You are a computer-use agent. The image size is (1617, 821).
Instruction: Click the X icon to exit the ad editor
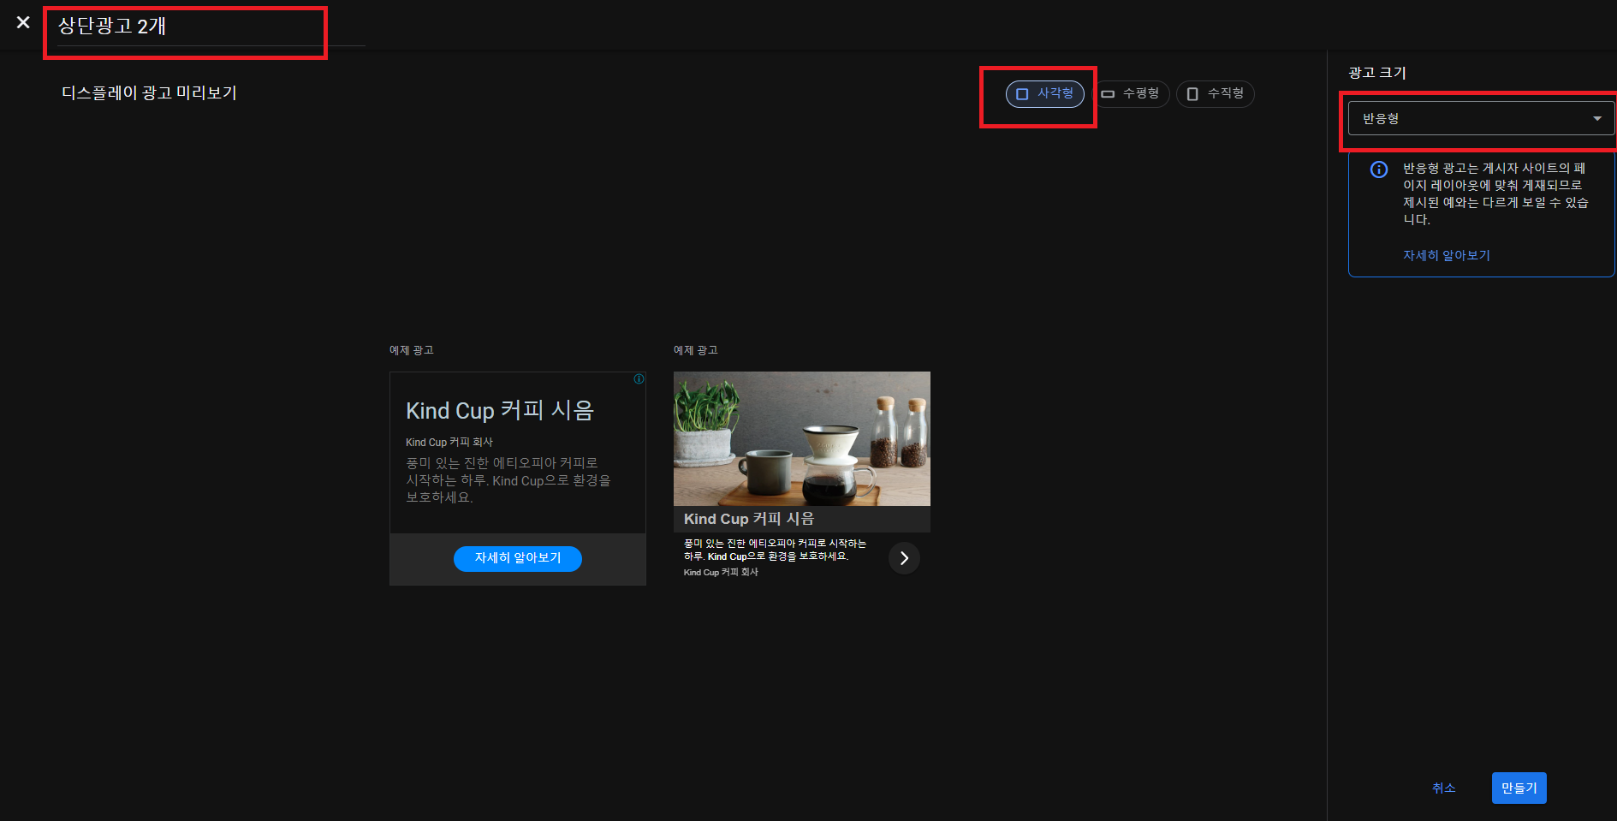point(22,23)
